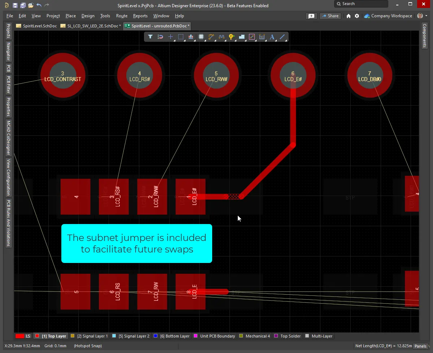Click the red current layer color swatch
Screen dimensions: 433x353
20,336
